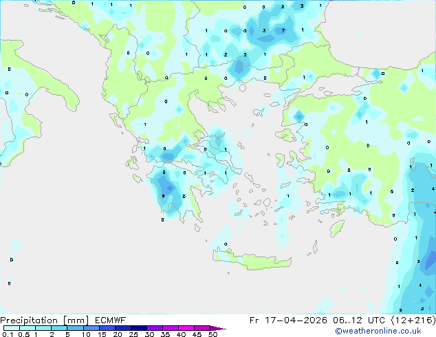Click the legend label '40'
This screenshot has width=436, height=337.
pos(181,334)
